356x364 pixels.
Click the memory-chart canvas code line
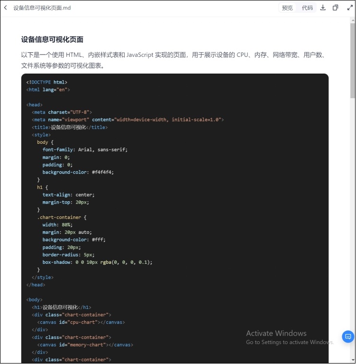(85, 345)
